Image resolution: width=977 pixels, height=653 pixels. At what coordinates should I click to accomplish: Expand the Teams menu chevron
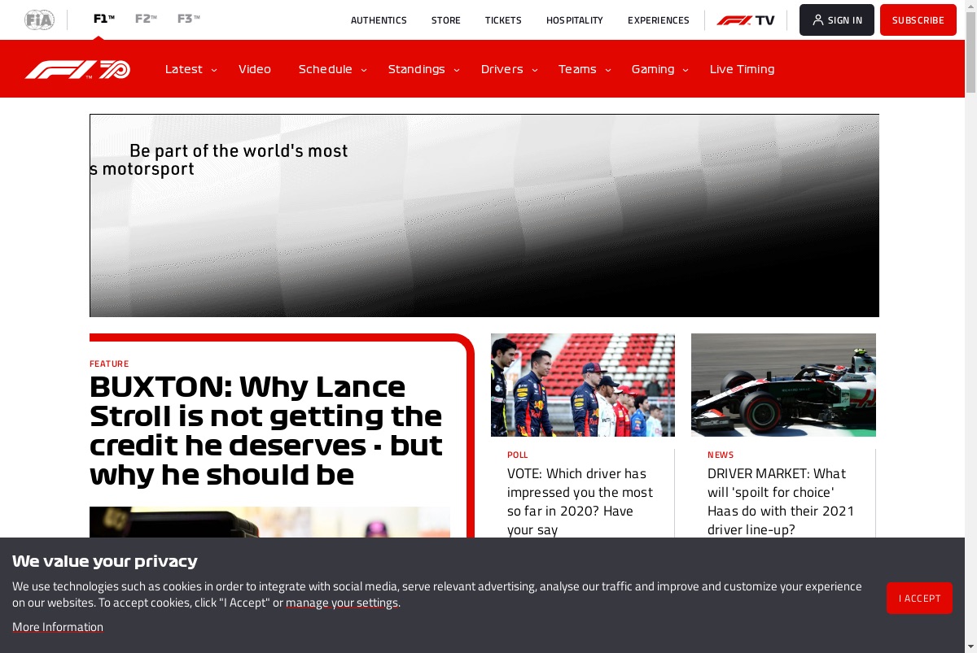pos(607,70)
